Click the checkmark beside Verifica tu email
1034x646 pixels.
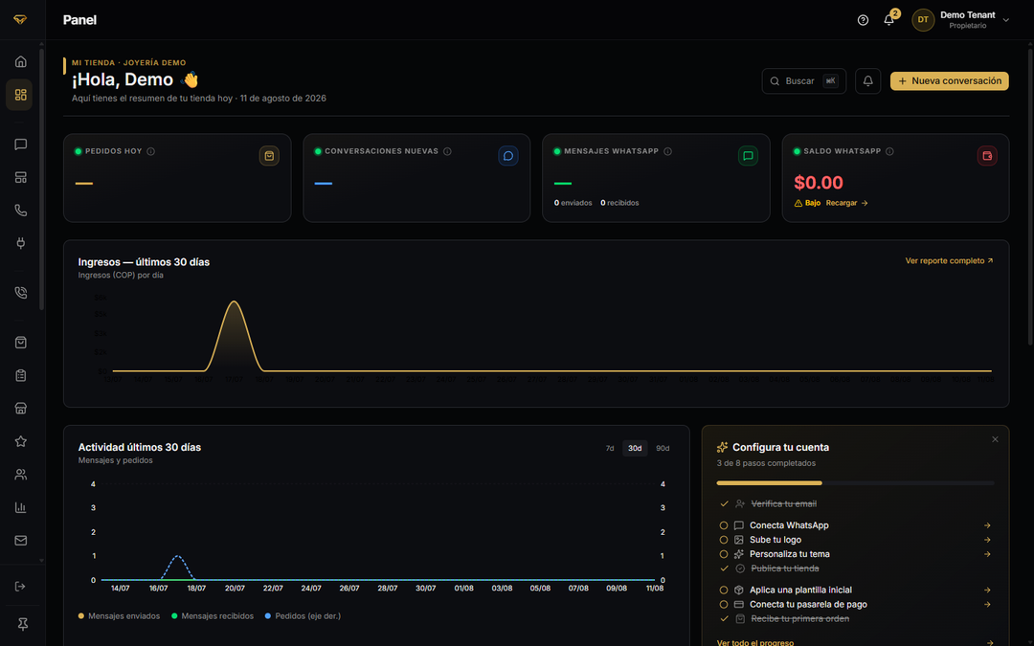click(x=724, y=503)
